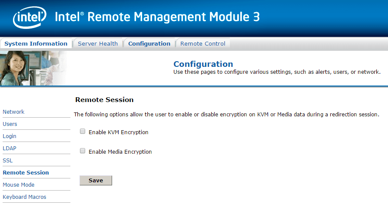Switch to the System Information tab
The image size is (388, 211).
point(36,43)
